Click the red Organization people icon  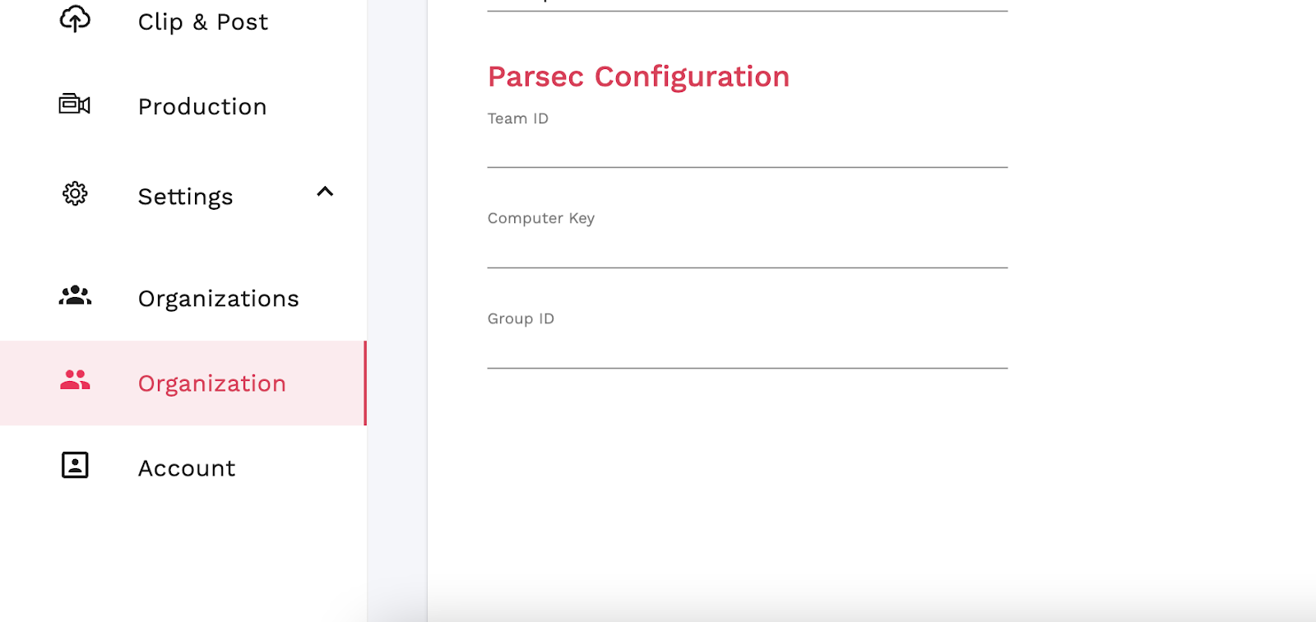click(75, 379)
